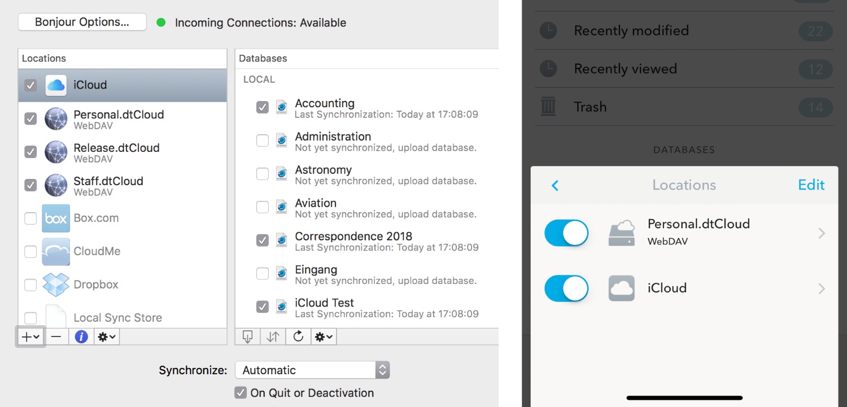Viewport: 847px width, 407px height.
Task: Click the up-down sync arrows icon
Action: coord(273,337)
